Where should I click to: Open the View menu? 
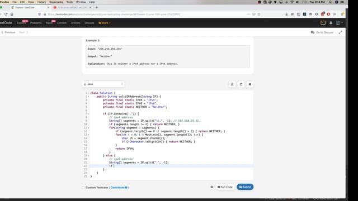(x=31, y=2)
